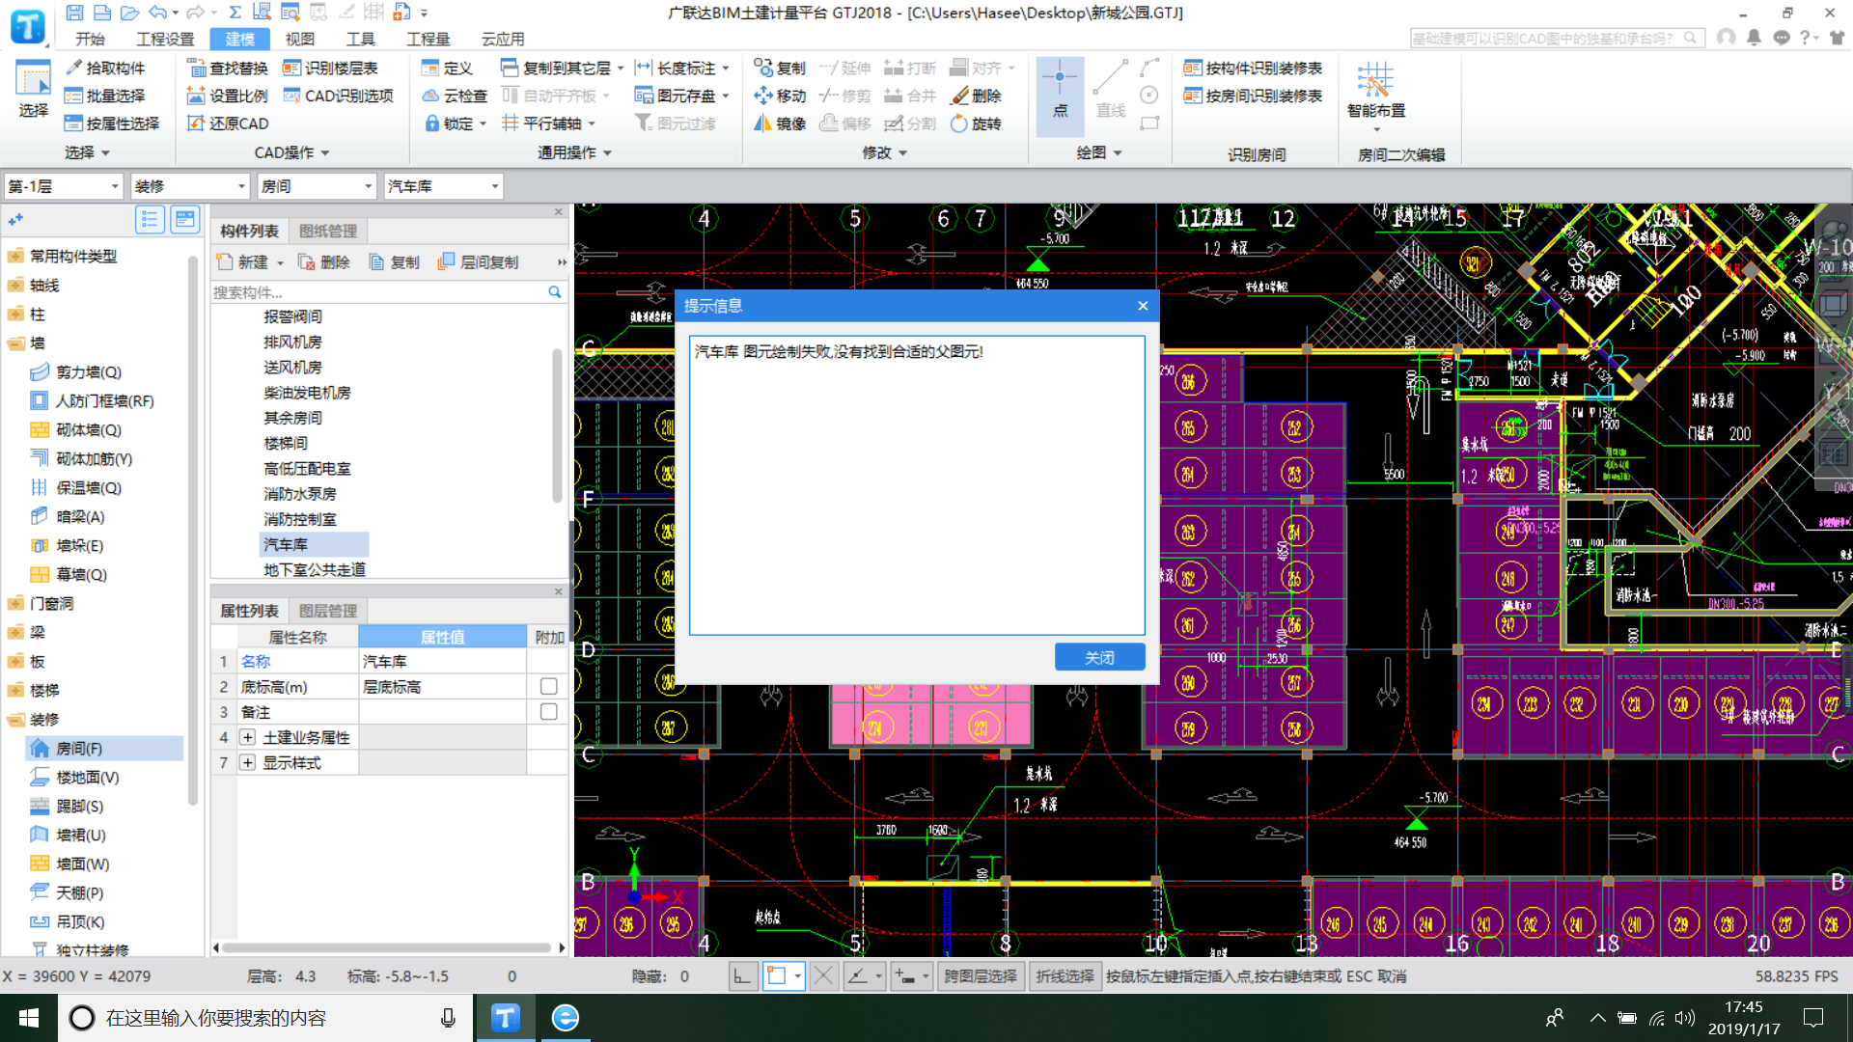Select the 移动 move tool
Screen dimensions: 1853x1042
point(780,96)
